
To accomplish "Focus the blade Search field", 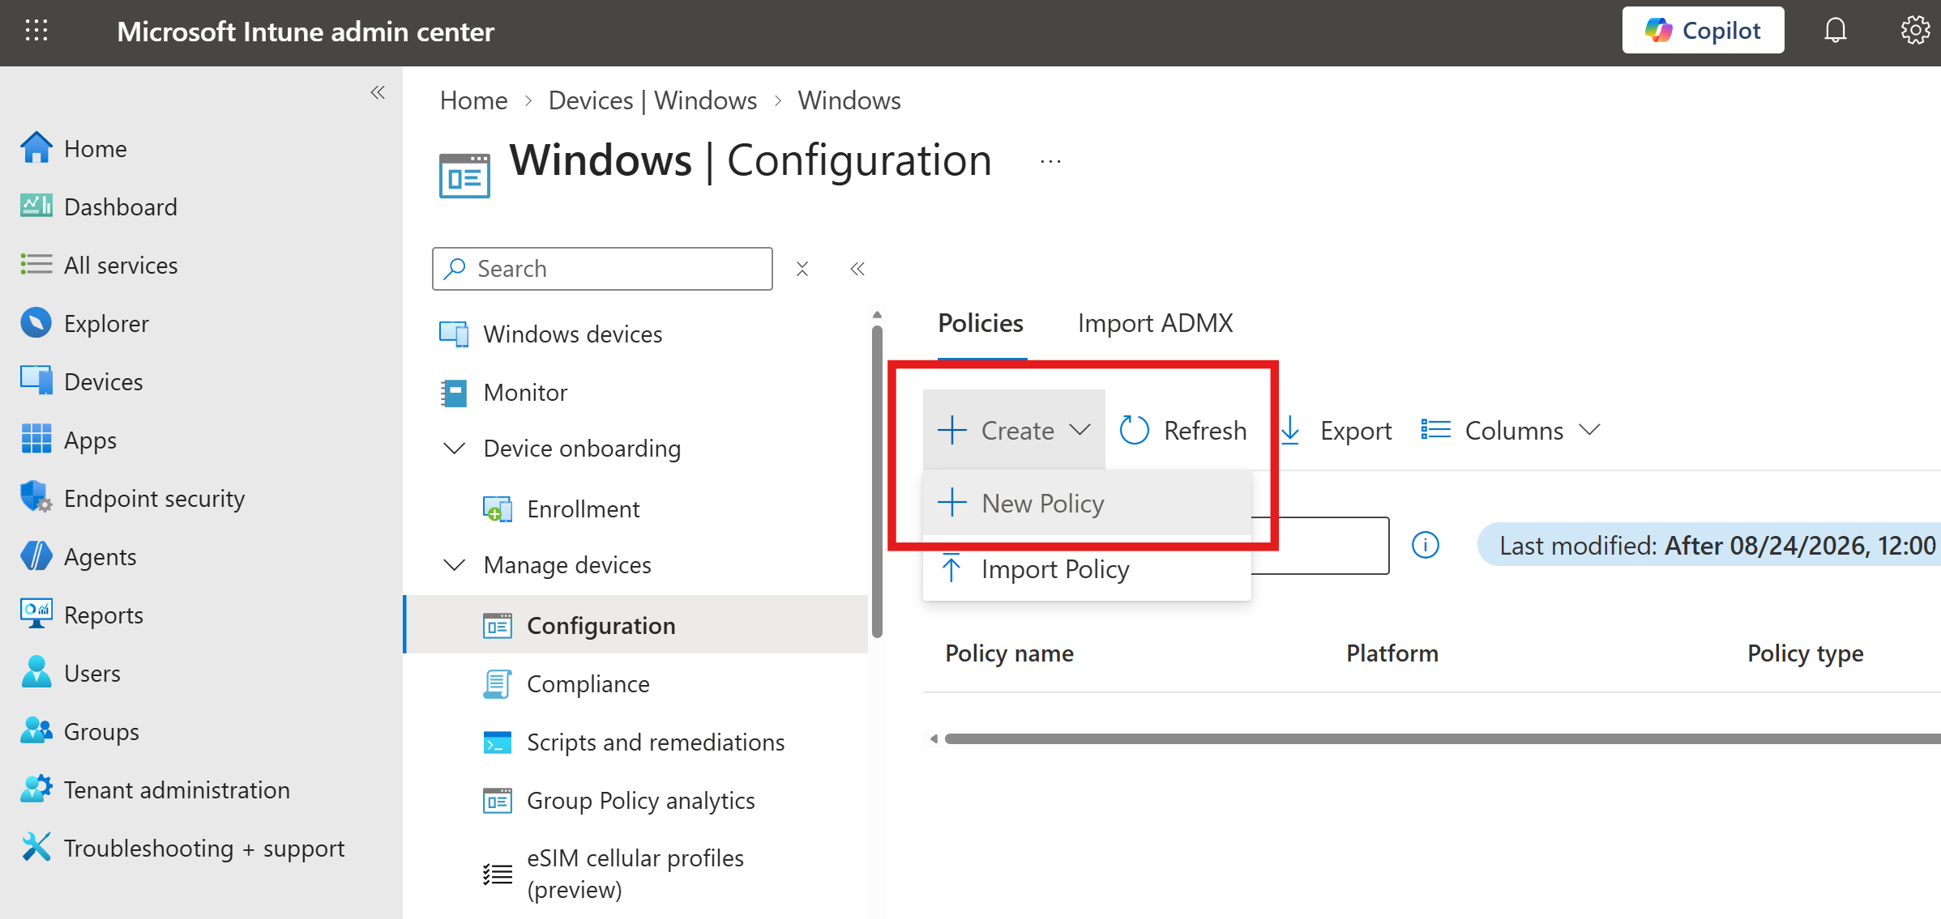I will [602, 269].
